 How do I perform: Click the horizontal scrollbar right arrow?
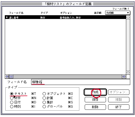(x=124, y=76)
